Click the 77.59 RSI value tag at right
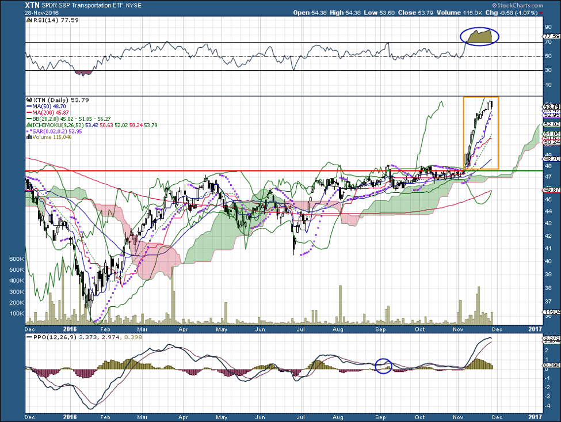This screenshot has height=422, width=561. tap(551, 36)
